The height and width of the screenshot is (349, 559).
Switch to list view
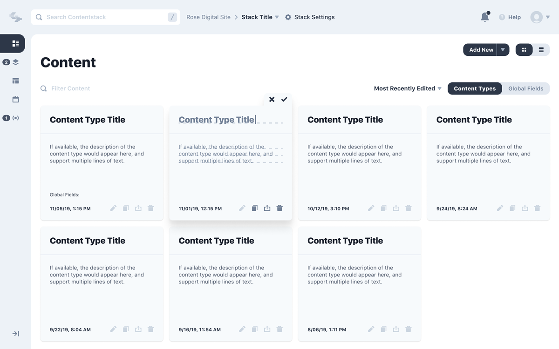pyautogui.click(x=541, y=50)
